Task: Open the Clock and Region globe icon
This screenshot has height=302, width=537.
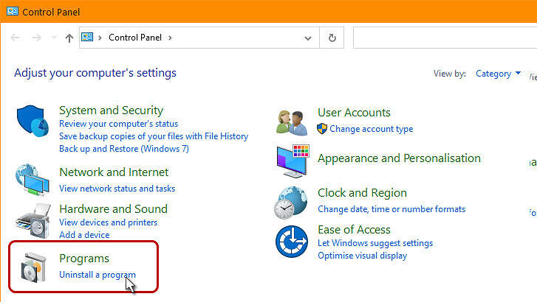Action: (x=291, y=203)
